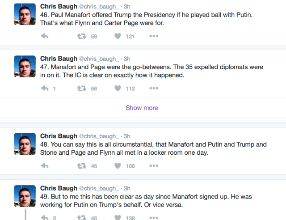Retweet tweet 48 with 46 retweets
Image resolution: width=286 pixels, height=220 pixels.
[81, 166]
